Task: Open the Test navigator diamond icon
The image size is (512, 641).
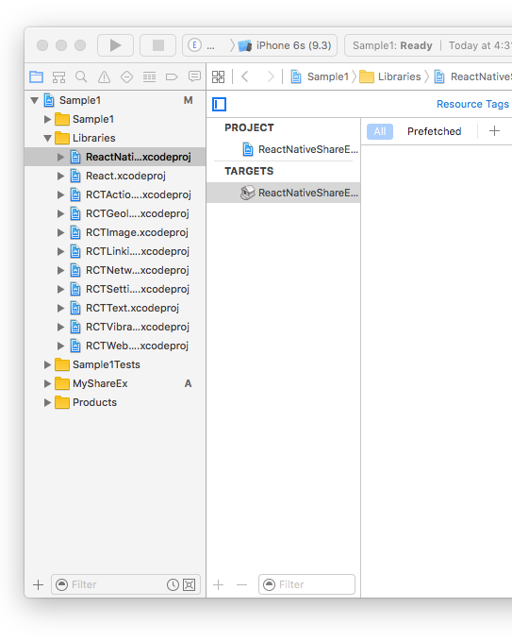Action: pyautogui.click(x=126, y=76)
